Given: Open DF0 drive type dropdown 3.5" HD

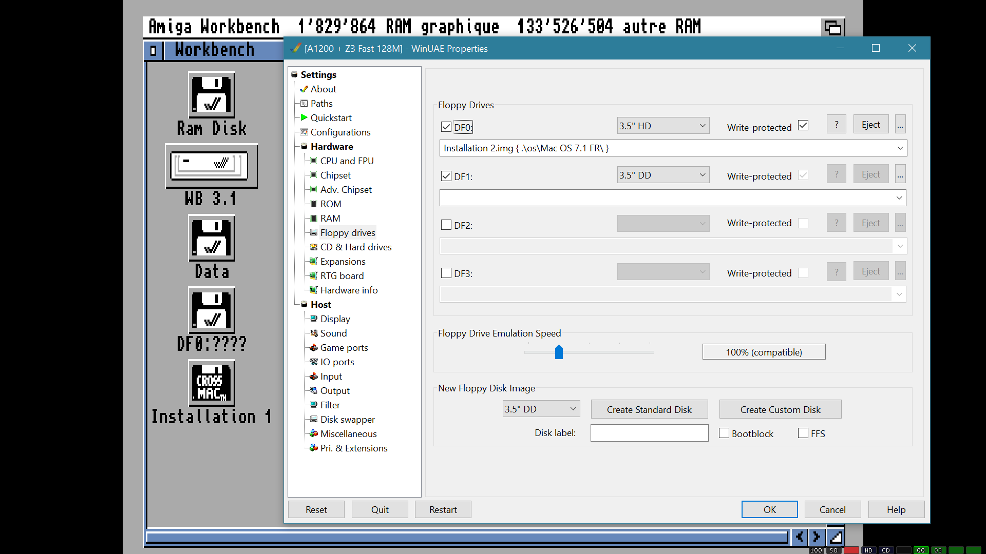Looking at the screenshot, I should [663, 126].
